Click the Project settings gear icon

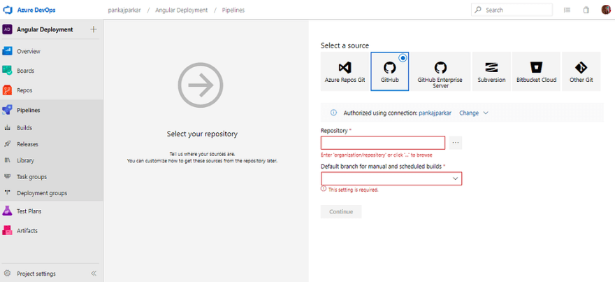pyautogui.click(x=7, y=274)
